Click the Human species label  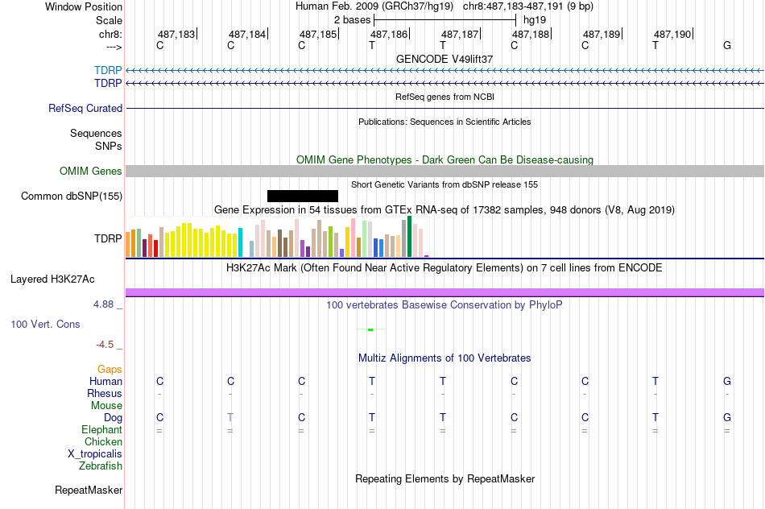105,381
